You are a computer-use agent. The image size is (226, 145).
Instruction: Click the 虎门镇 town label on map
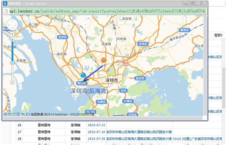(33, 25)
